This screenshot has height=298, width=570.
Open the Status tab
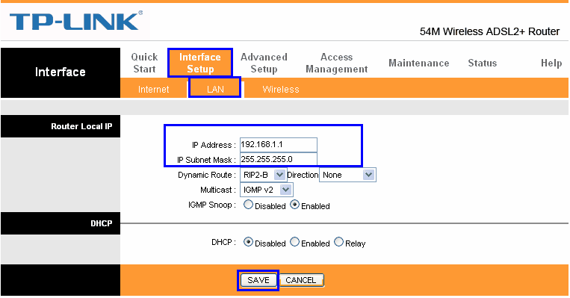(483, 63)
